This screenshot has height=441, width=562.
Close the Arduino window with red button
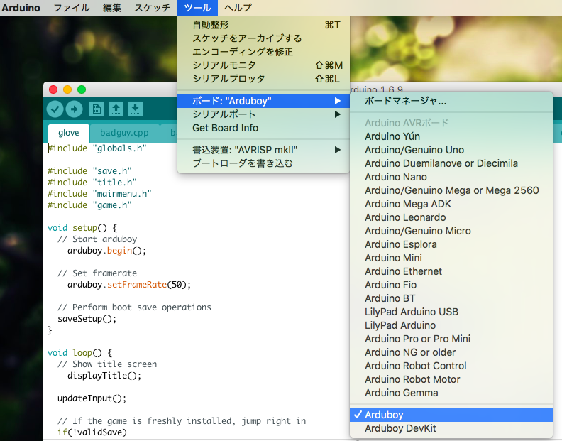click(x=53, y=89)
